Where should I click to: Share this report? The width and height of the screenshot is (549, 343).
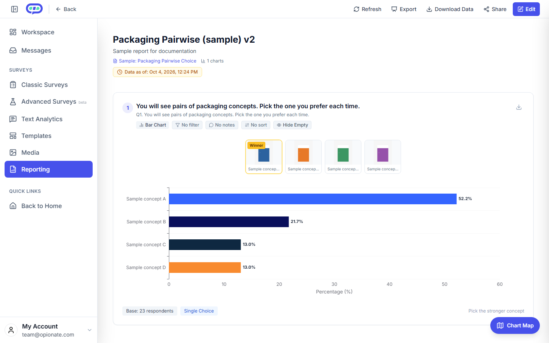[495, 9]
